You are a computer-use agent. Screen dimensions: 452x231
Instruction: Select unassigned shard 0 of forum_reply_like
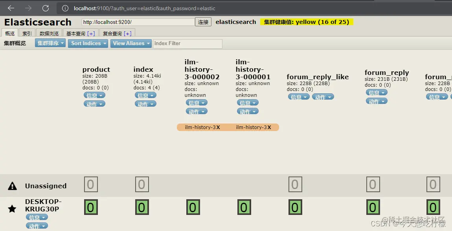point(295,184)
